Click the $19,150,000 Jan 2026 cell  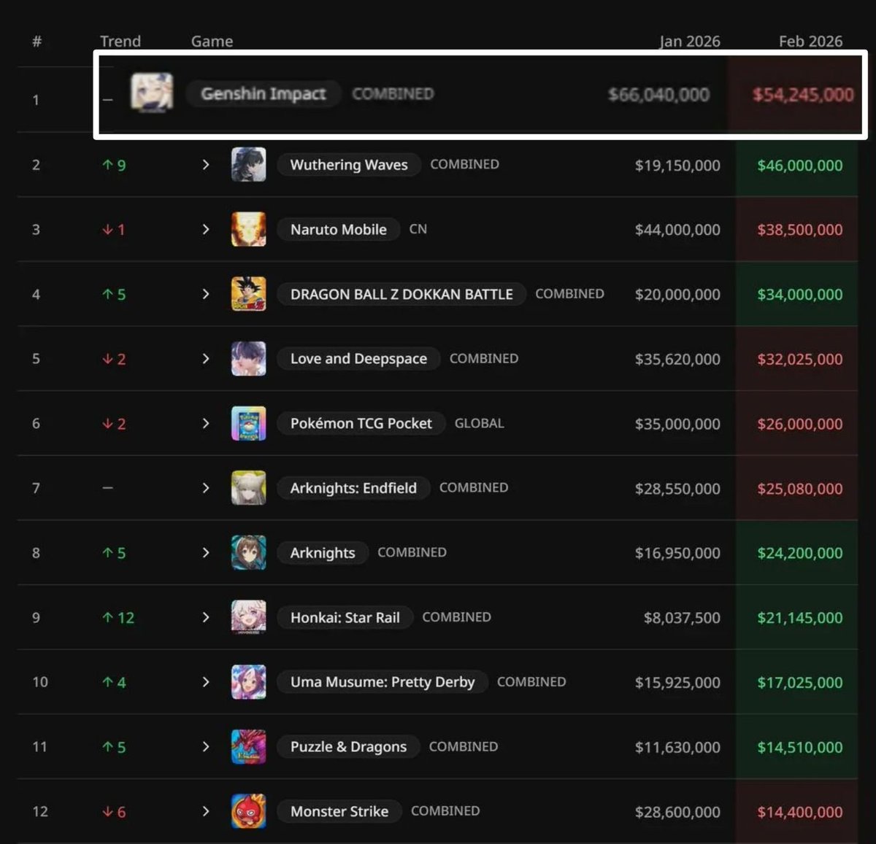[677, 166]
